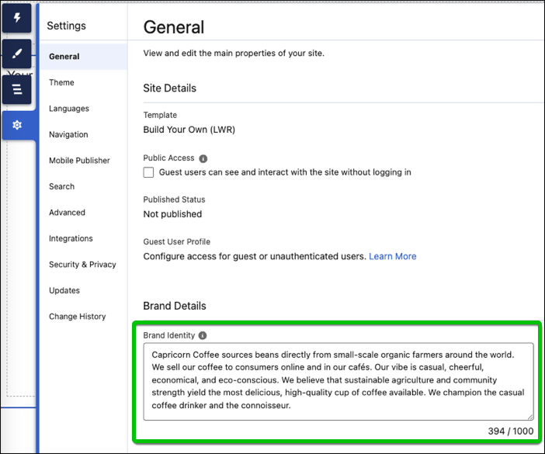Follow the Learn More link
This screenshot has height=454, width=545.
click(x=392, y=256)
